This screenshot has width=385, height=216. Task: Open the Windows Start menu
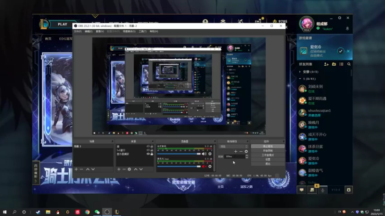[4, 212]
